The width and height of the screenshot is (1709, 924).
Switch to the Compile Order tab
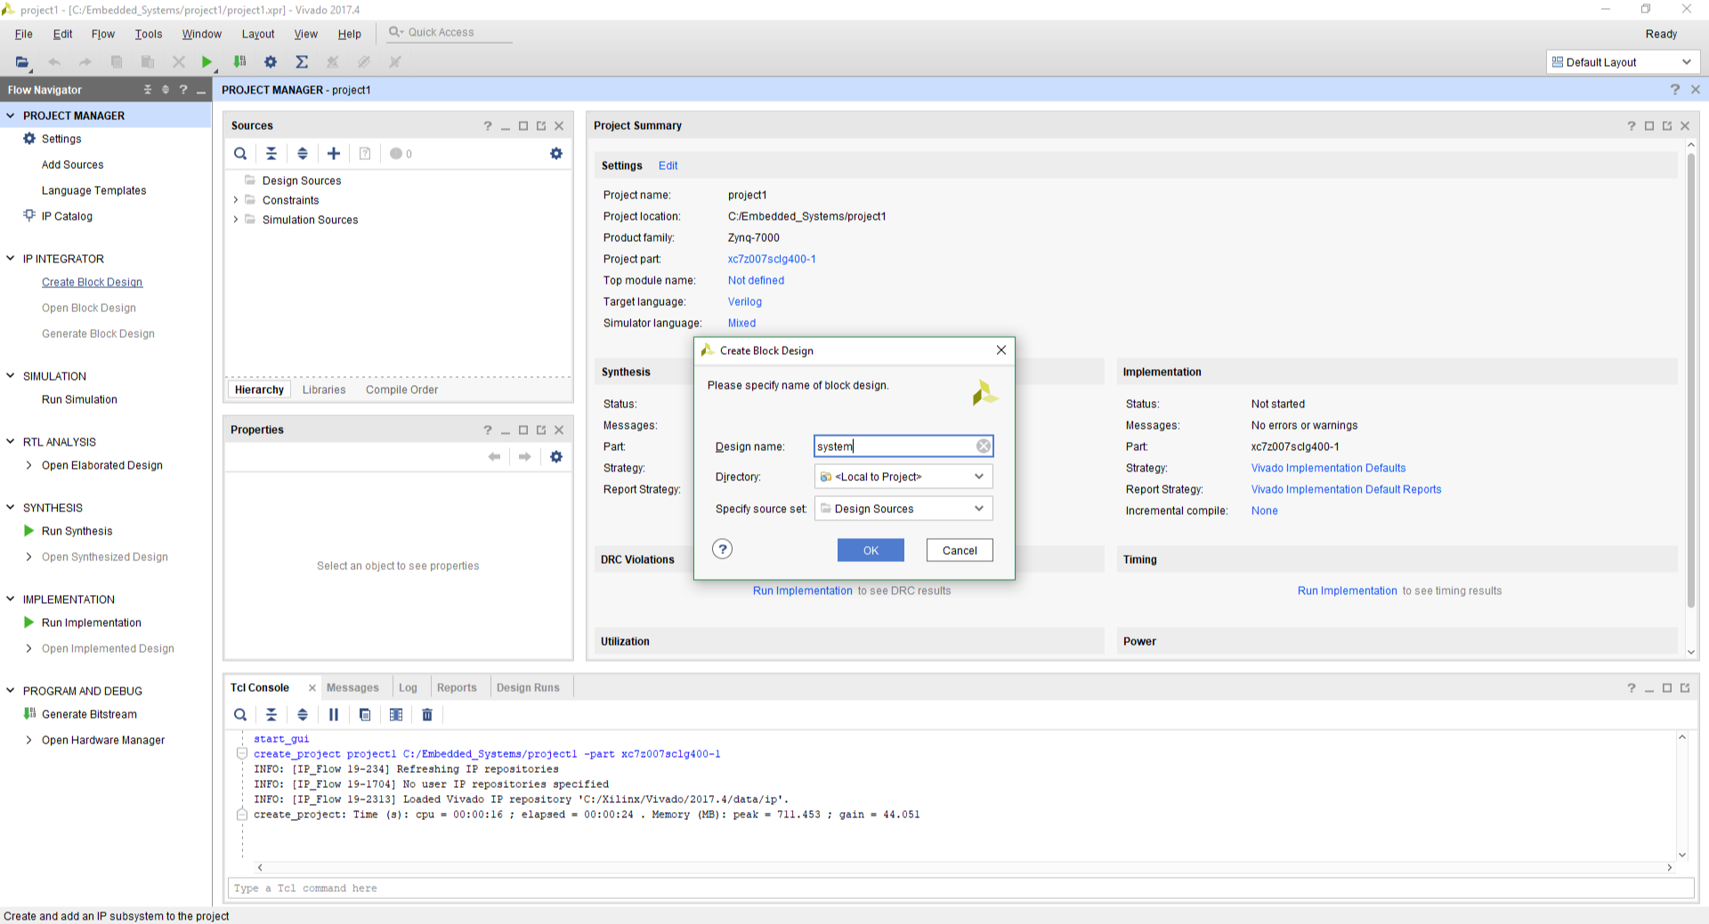pos(401,390)
